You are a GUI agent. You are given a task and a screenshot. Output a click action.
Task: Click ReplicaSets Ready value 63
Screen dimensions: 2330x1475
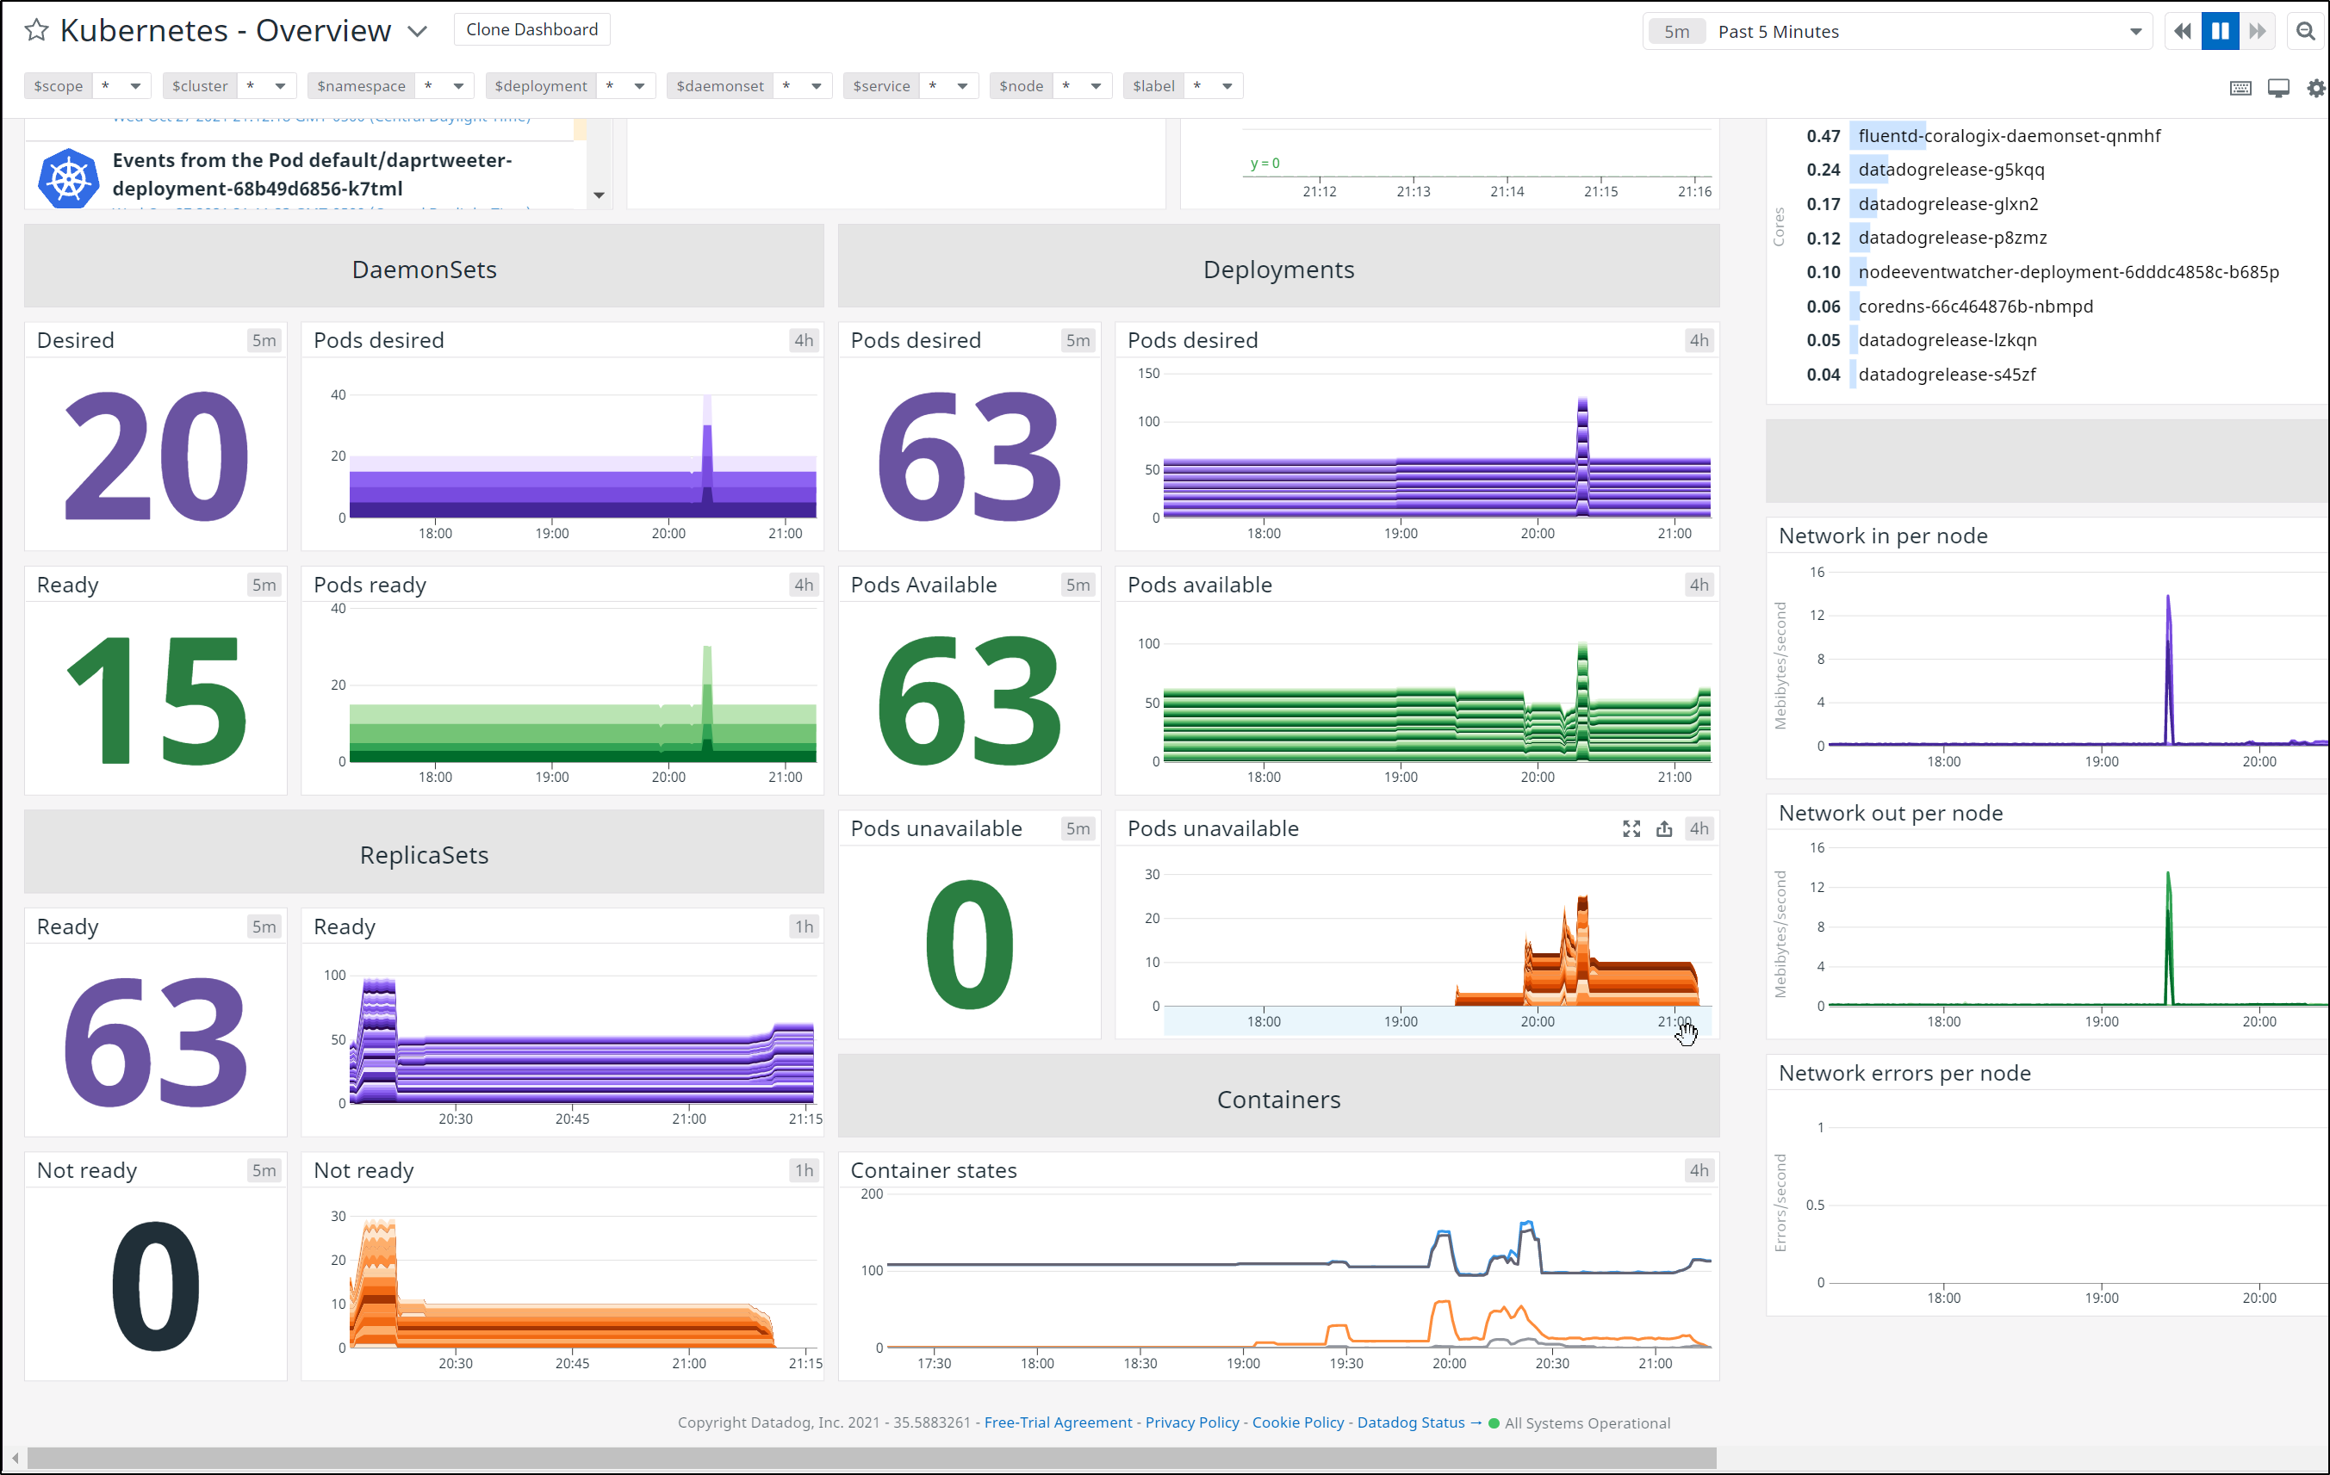click(x=156, y=1042)
